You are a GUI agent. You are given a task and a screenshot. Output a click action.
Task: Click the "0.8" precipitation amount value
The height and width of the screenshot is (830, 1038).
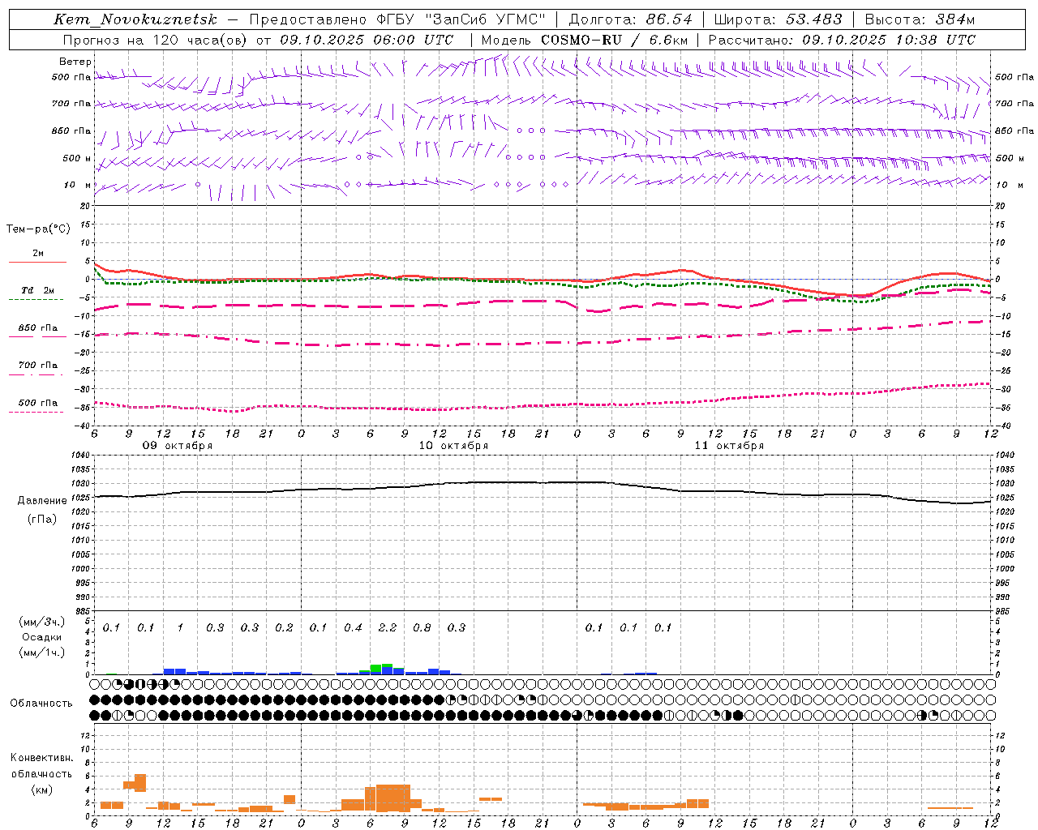point(422,627)
